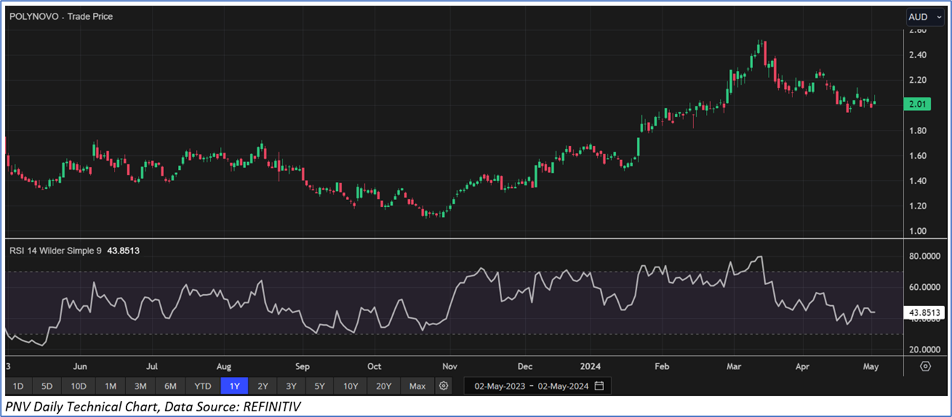Choose the 10D time range

click(x=78, y=386)
